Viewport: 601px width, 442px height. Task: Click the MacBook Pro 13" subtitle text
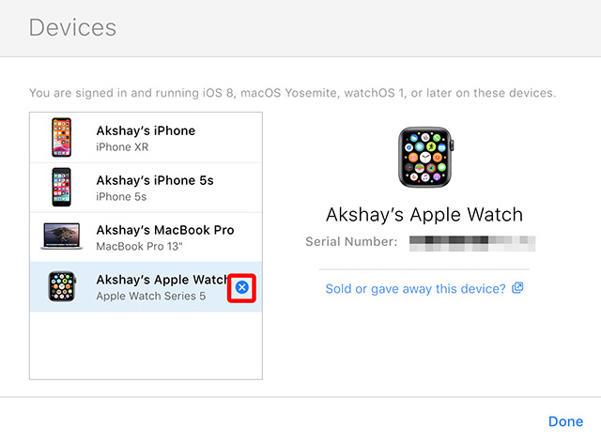pos(139,246)
